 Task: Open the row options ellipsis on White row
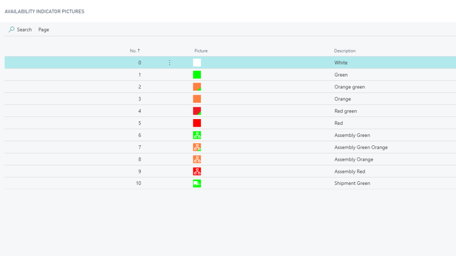pos(169,62)
